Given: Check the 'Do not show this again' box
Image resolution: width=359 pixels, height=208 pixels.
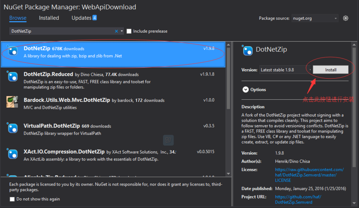Looking at the screenshot, I should click(12, 199).
